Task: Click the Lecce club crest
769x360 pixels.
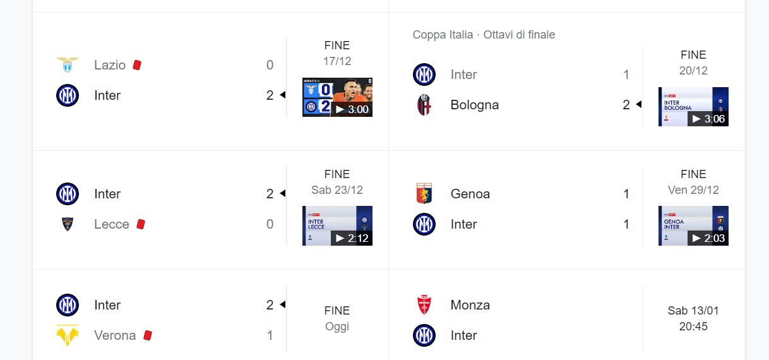Action: click(x=68, y=224)
